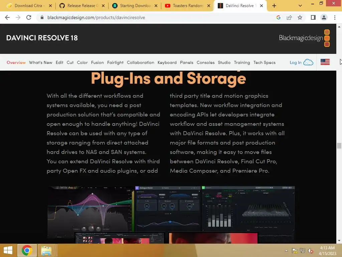The height and width of the screenshot is (257, 342).
Task: Click the audio meter plugin screenshot
Action: pyautogui.click(x=248, y=209)
